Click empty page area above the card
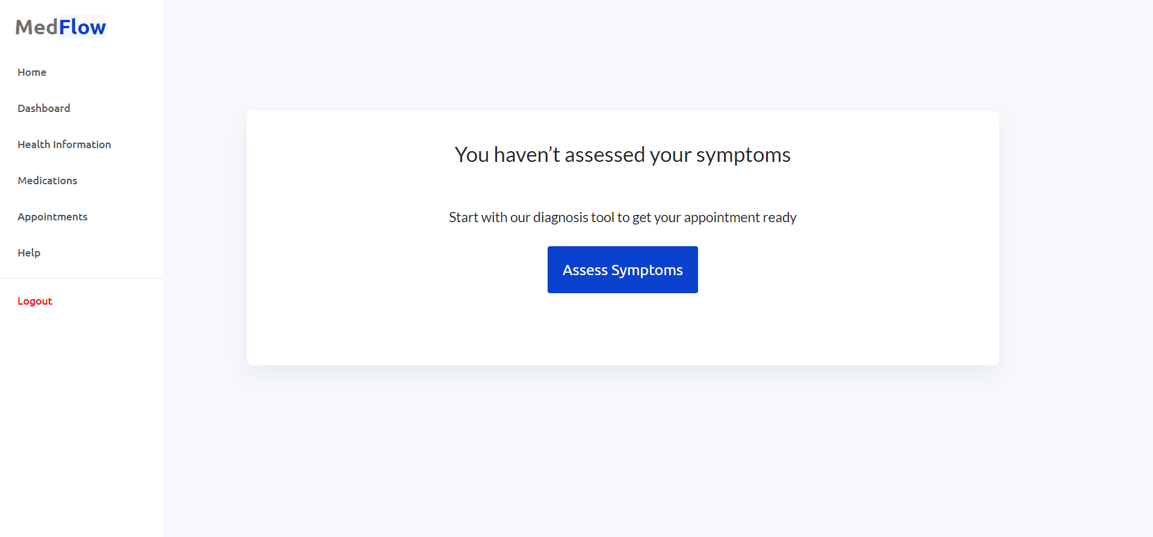 (x=622, y=54)
